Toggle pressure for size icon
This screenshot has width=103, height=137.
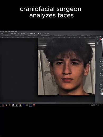coord(46,34)
